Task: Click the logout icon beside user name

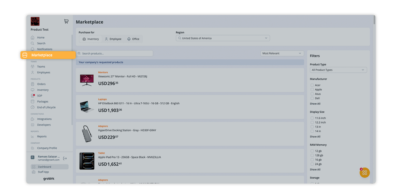Action: pyautogui.click(x=65, y=158)
